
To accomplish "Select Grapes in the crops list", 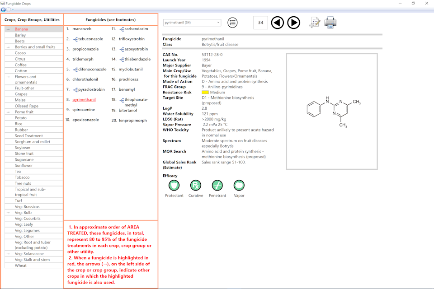I will [21, 94].
